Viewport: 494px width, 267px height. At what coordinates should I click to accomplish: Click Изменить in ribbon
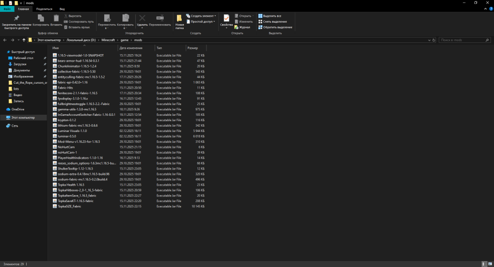click(244, 22)
